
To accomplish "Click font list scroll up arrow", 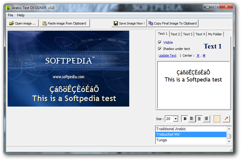I will 229,129.
